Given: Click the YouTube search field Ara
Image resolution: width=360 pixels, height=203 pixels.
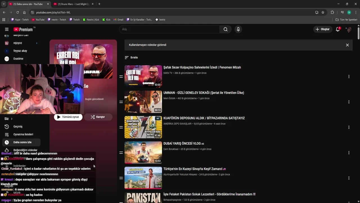Looking at the screenshot, I should [x=169, y=29].
